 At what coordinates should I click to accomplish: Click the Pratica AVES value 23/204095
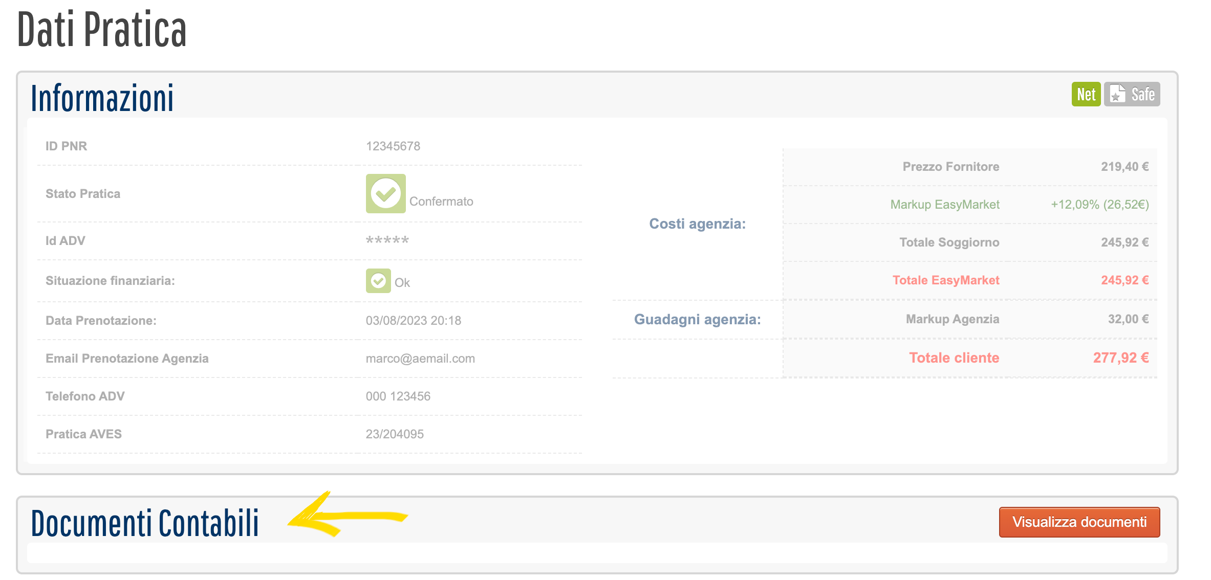(x=394, y=434)
